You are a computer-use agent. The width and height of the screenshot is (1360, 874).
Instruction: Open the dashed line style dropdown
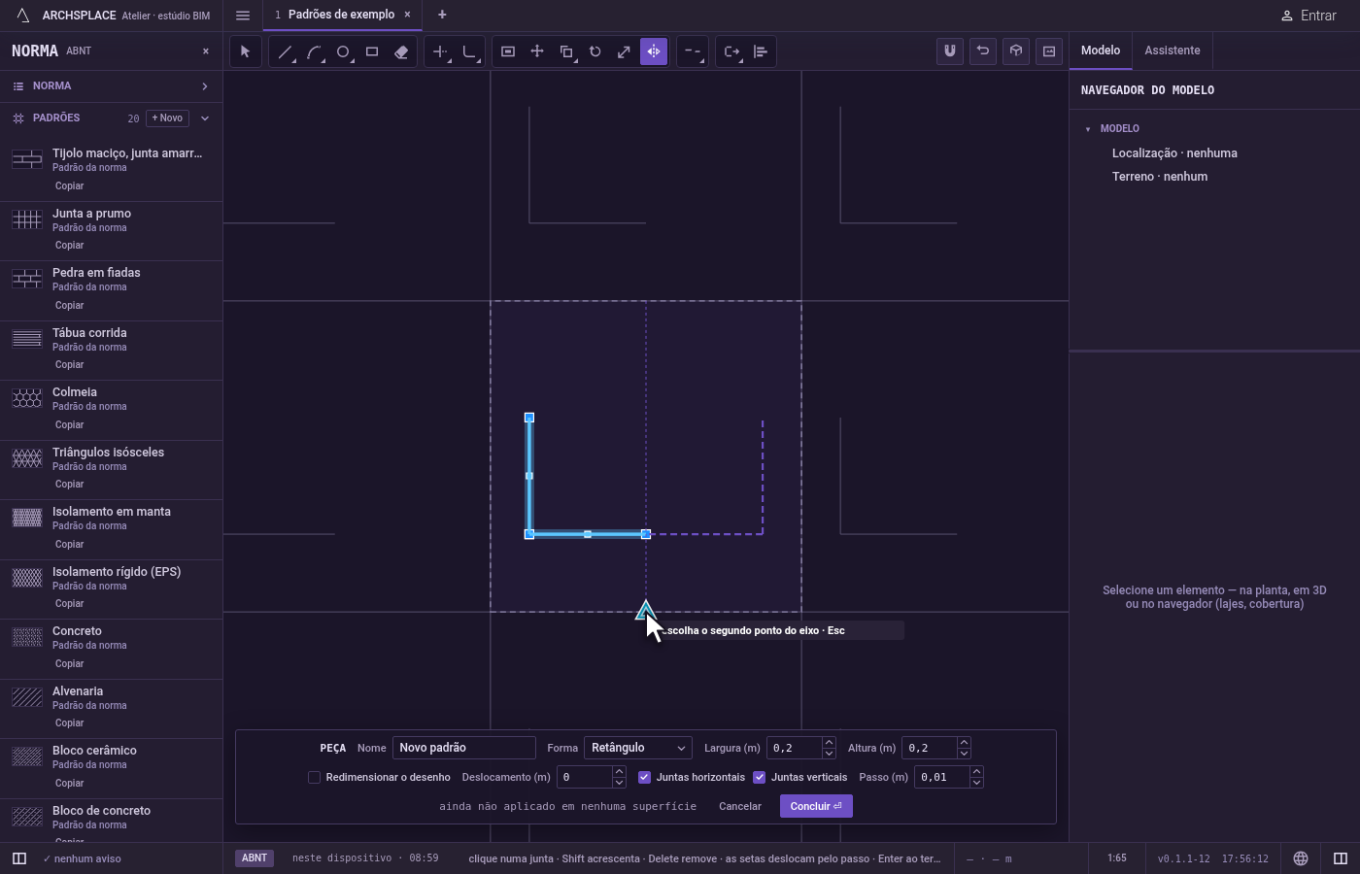coord(693,51)
